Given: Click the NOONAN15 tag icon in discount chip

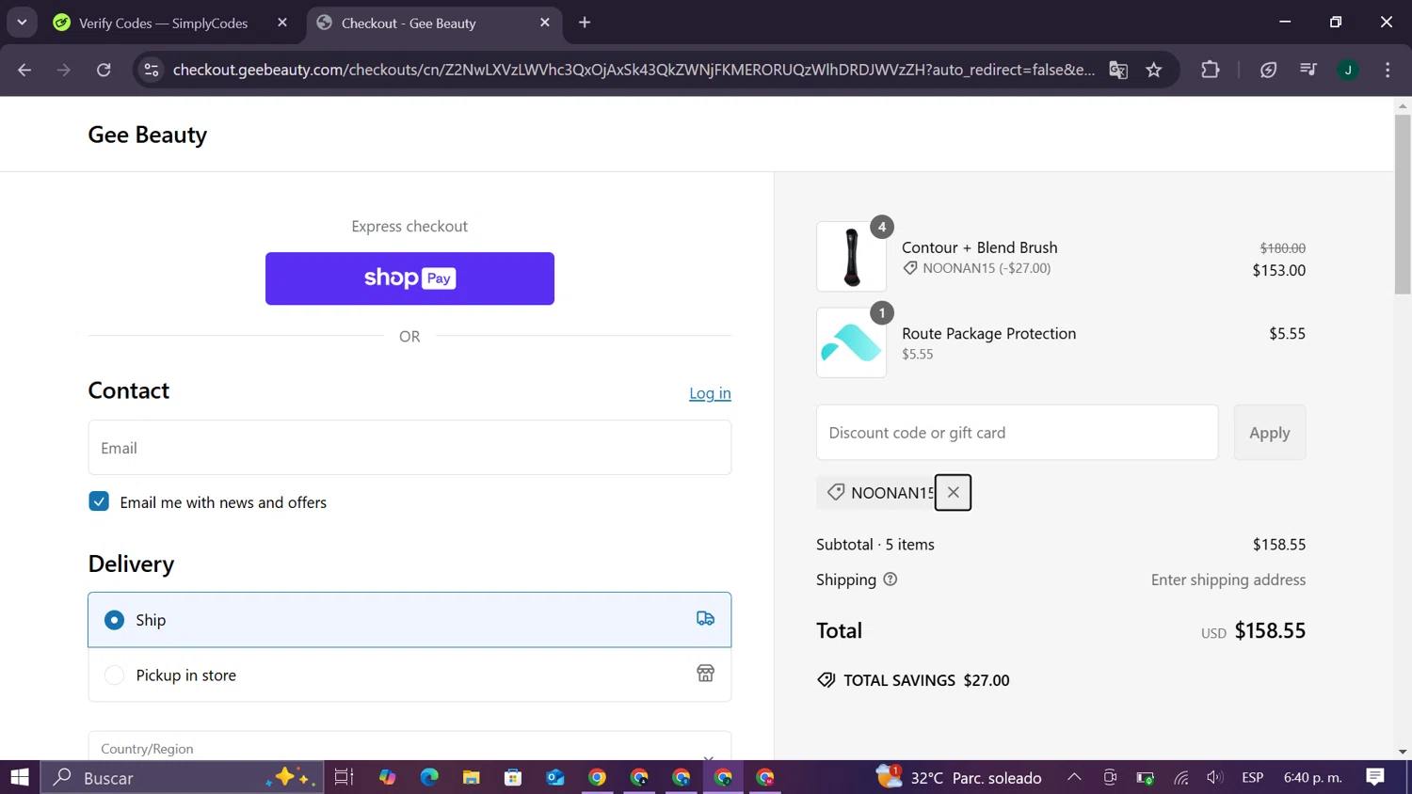Looking at the screenshot, I should point(835,492).
